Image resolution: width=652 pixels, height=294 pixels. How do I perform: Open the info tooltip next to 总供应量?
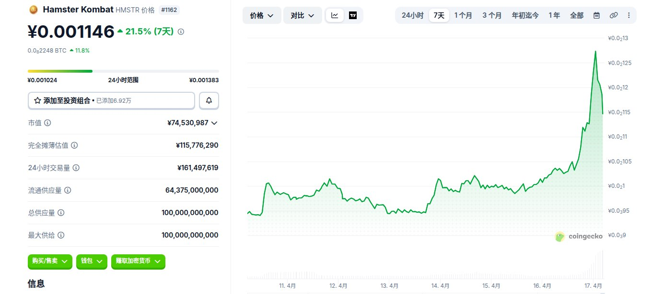(61, 213)
